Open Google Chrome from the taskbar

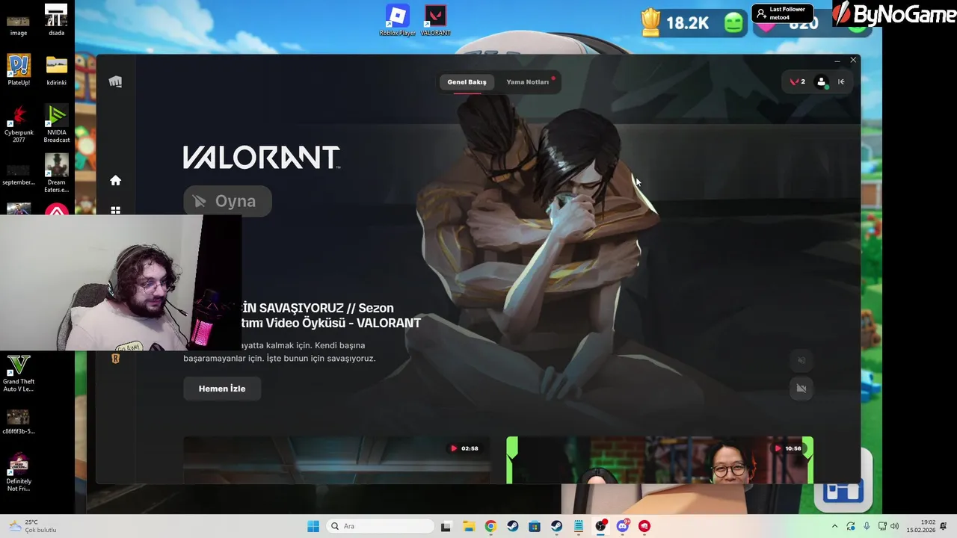[x=490, y=526]
